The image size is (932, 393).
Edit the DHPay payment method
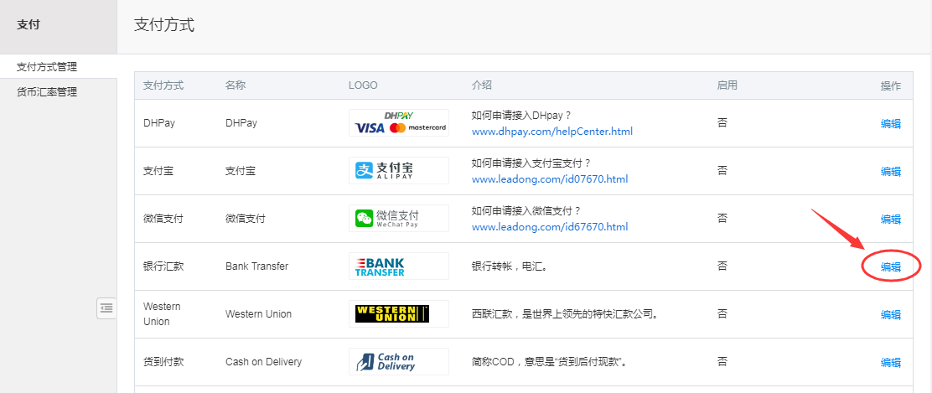point(890,123)
